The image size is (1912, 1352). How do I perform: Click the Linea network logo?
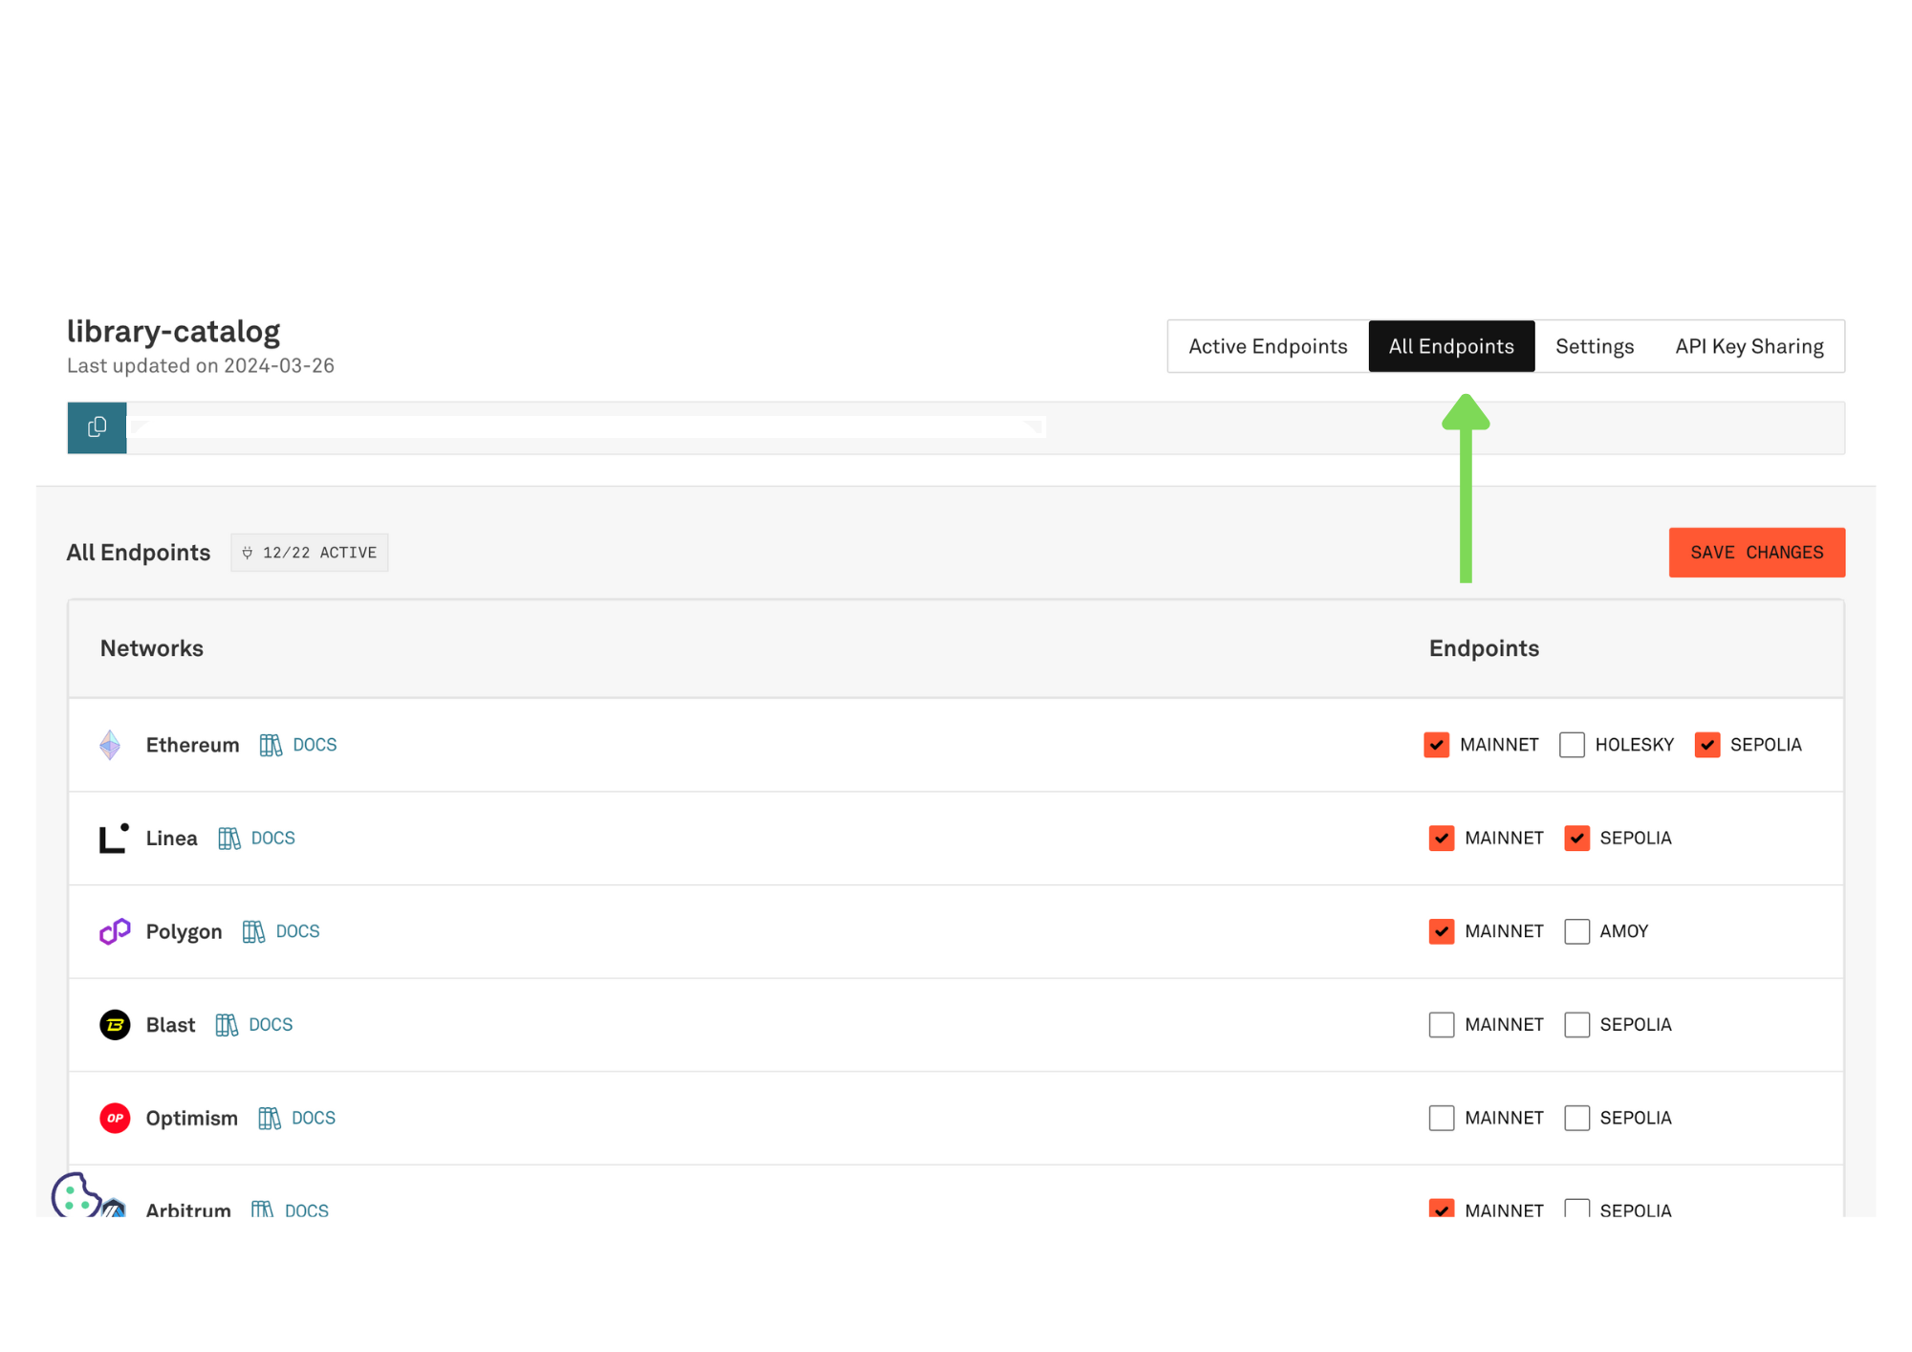point(112,838)
